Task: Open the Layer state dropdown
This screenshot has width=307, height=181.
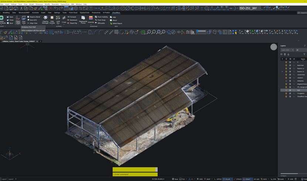Action: pyautogui.click(x=287, y=50)
